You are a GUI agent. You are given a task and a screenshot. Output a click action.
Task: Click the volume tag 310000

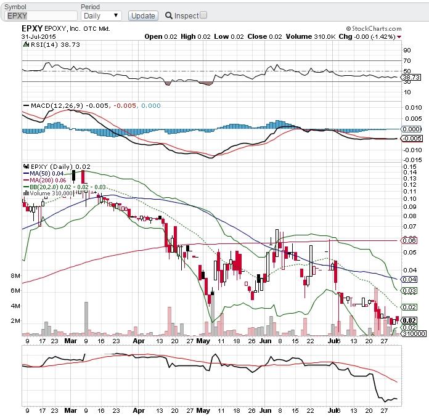414,334
